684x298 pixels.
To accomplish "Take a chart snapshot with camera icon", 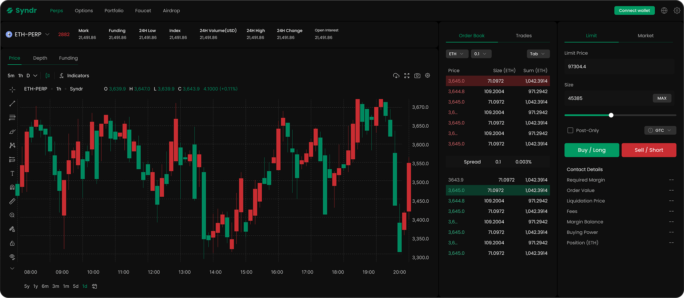I will pyautogui.click(x=417, y=76).
